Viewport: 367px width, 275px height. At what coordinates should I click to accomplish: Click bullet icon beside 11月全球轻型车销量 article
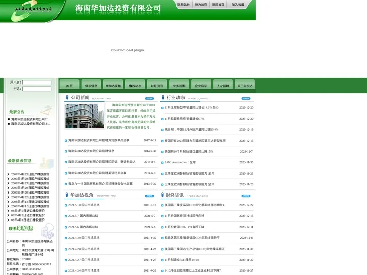[x=162, y=108]
